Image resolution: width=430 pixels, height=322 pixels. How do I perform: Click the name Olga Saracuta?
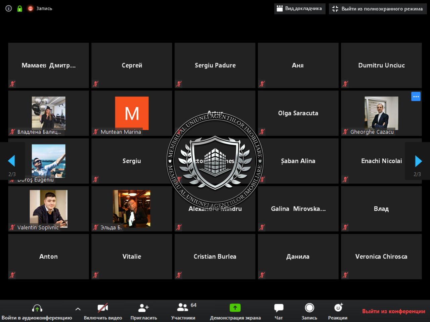[x=298, y=113]
